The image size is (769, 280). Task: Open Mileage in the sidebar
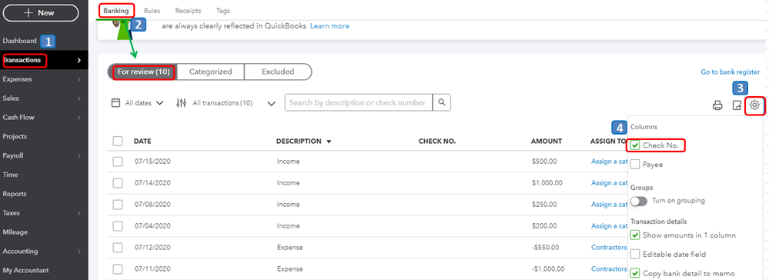point(15,232)
